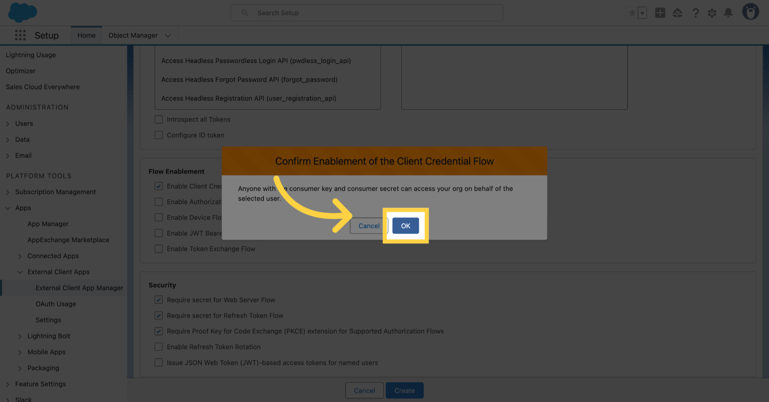Open Optimizer in the sidebar

(20, 71)
